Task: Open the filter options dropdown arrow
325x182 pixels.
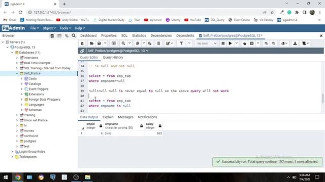Action: click(x=189, y=43)
